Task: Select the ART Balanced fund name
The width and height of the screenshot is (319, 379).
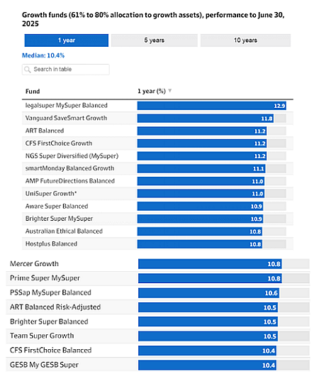Action: (x=45, y=131)
